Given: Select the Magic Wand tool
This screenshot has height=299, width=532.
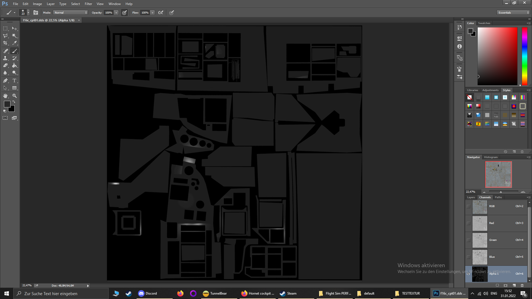Looking at the screenshot, I should [14, 36].
